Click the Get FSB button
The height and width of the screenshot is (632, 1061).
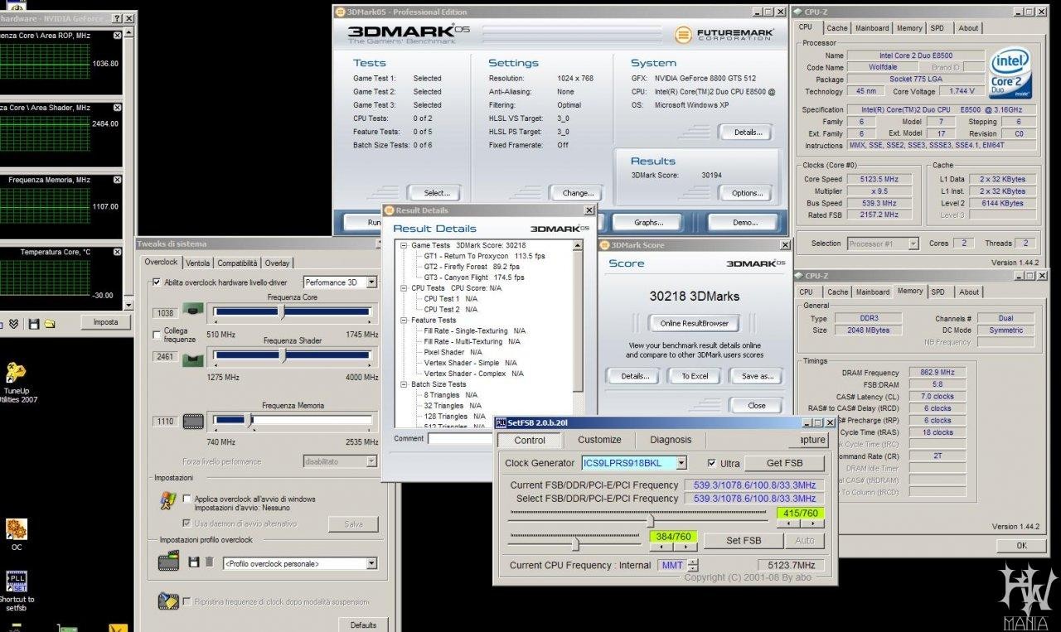[784, 463]
